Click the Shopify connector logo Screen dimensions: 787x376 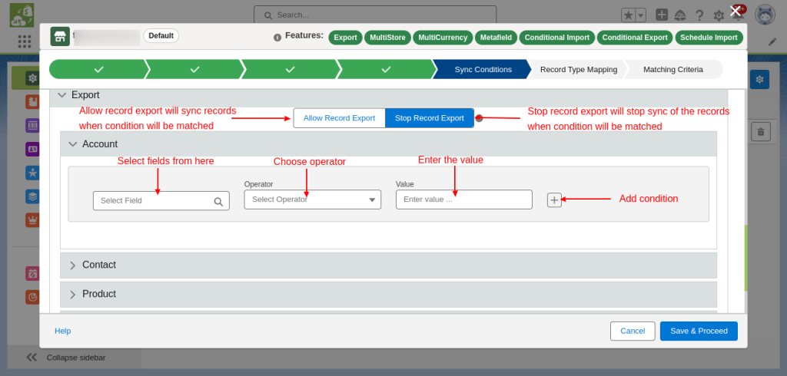22,15
